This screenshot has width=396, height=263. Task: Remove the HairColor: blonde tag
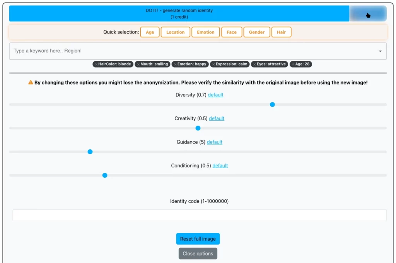click(x=96, y=64)
